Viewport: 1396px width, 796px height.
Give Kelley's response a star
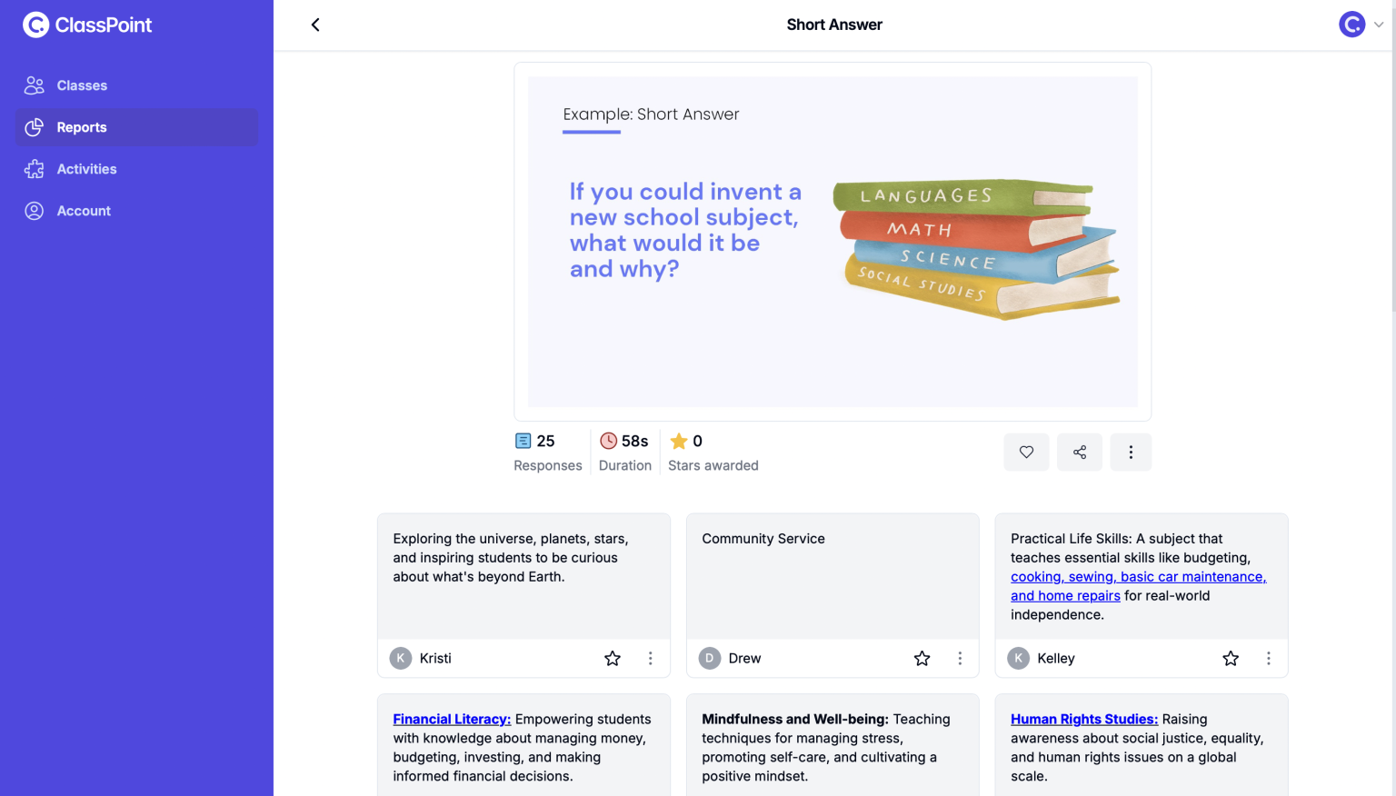click(1230, 658)
